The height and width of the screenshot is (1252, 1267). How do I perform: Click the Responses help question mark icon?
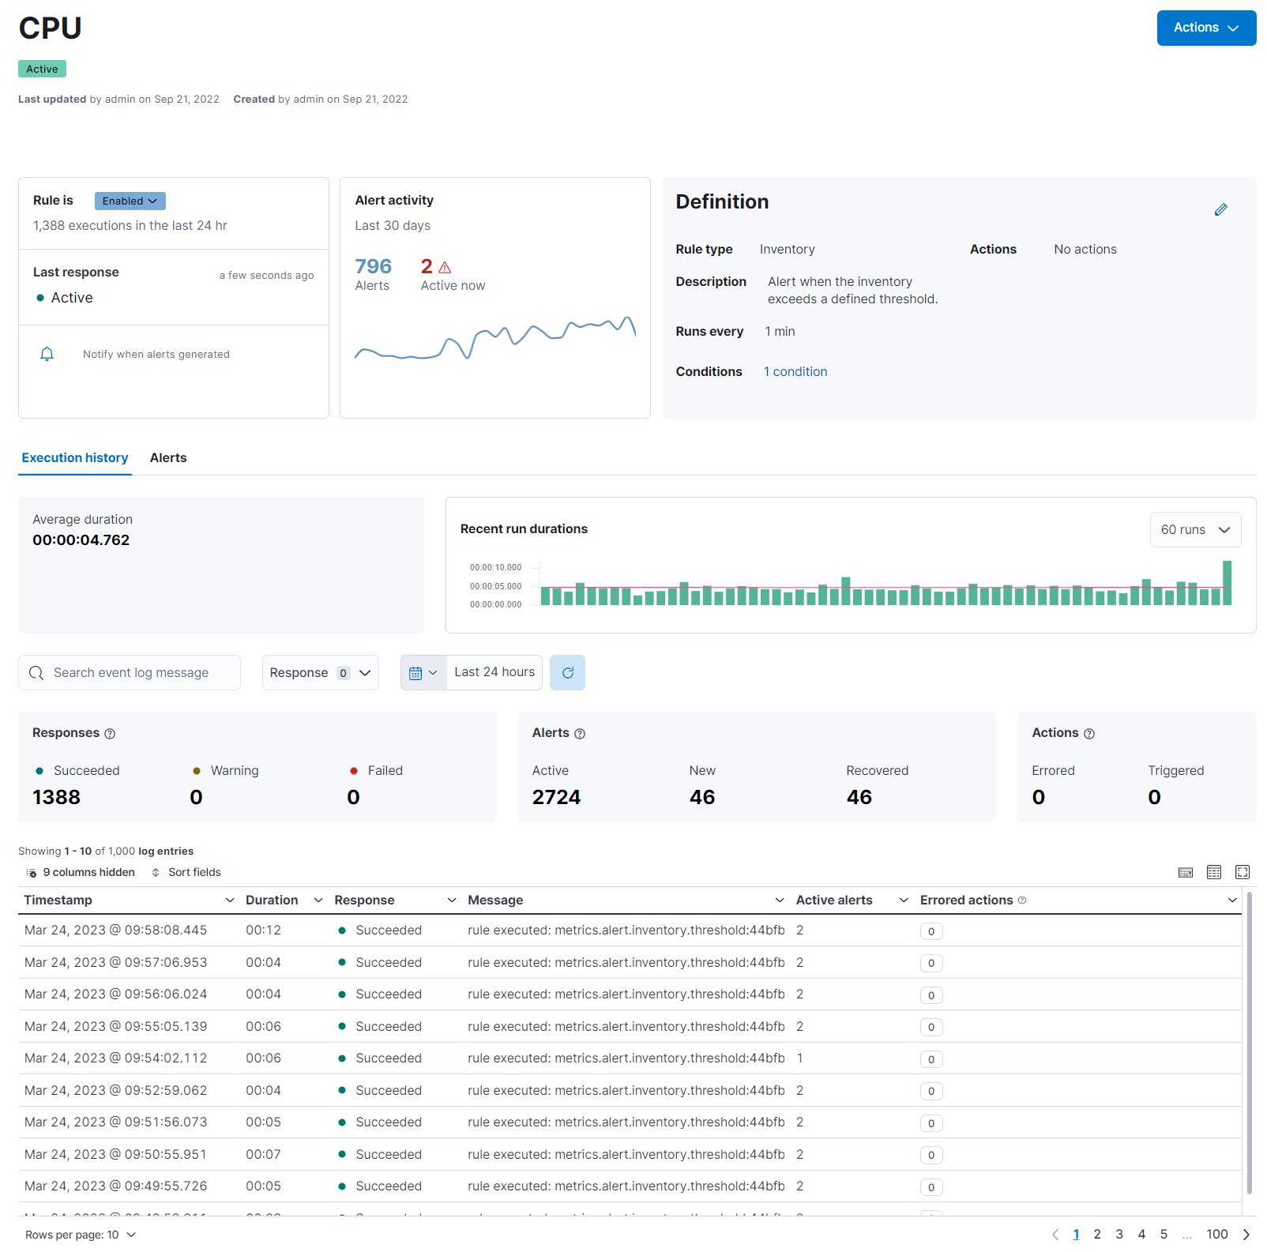click(x=111, y=733)
